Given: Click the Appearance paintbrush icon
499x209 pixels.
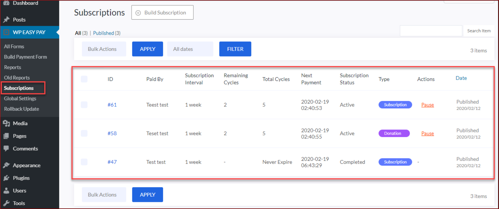Looking at the screenshot, I should pyautogui.click(x=6, y=165).
